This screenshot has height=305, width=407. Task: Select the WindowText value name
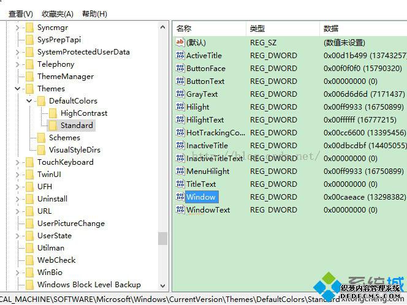208,210
